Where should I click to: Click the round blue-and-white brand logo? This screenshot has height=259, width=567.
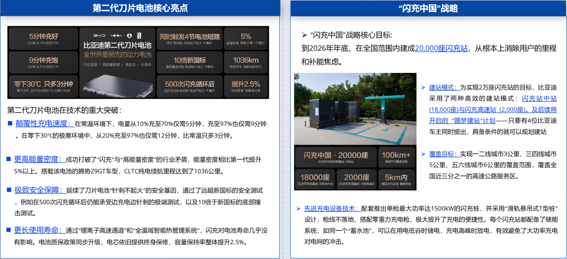(x=130, y=36)
